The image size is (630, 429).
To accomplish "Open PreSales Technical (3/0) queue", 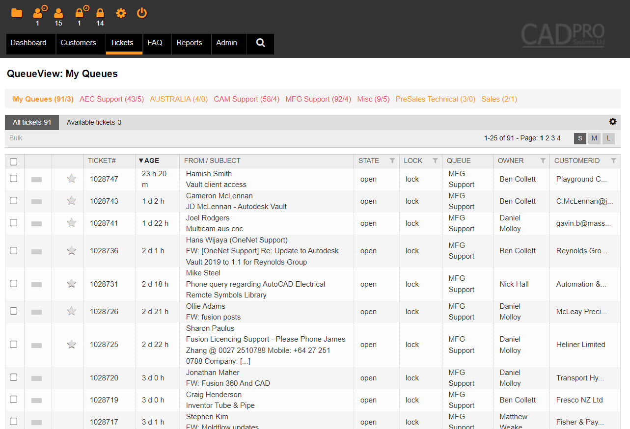I will click(x=436, y=99).
